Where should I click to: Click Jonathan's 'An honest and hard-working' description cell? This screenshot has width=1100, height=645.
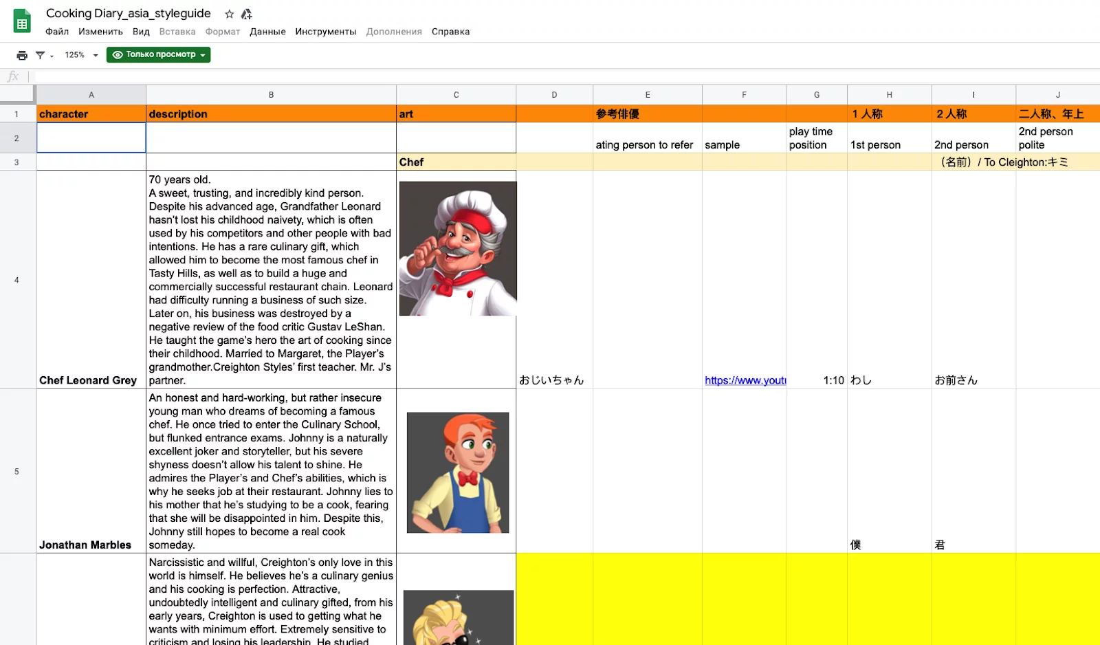pyautogui.click(x=271, y=471)
